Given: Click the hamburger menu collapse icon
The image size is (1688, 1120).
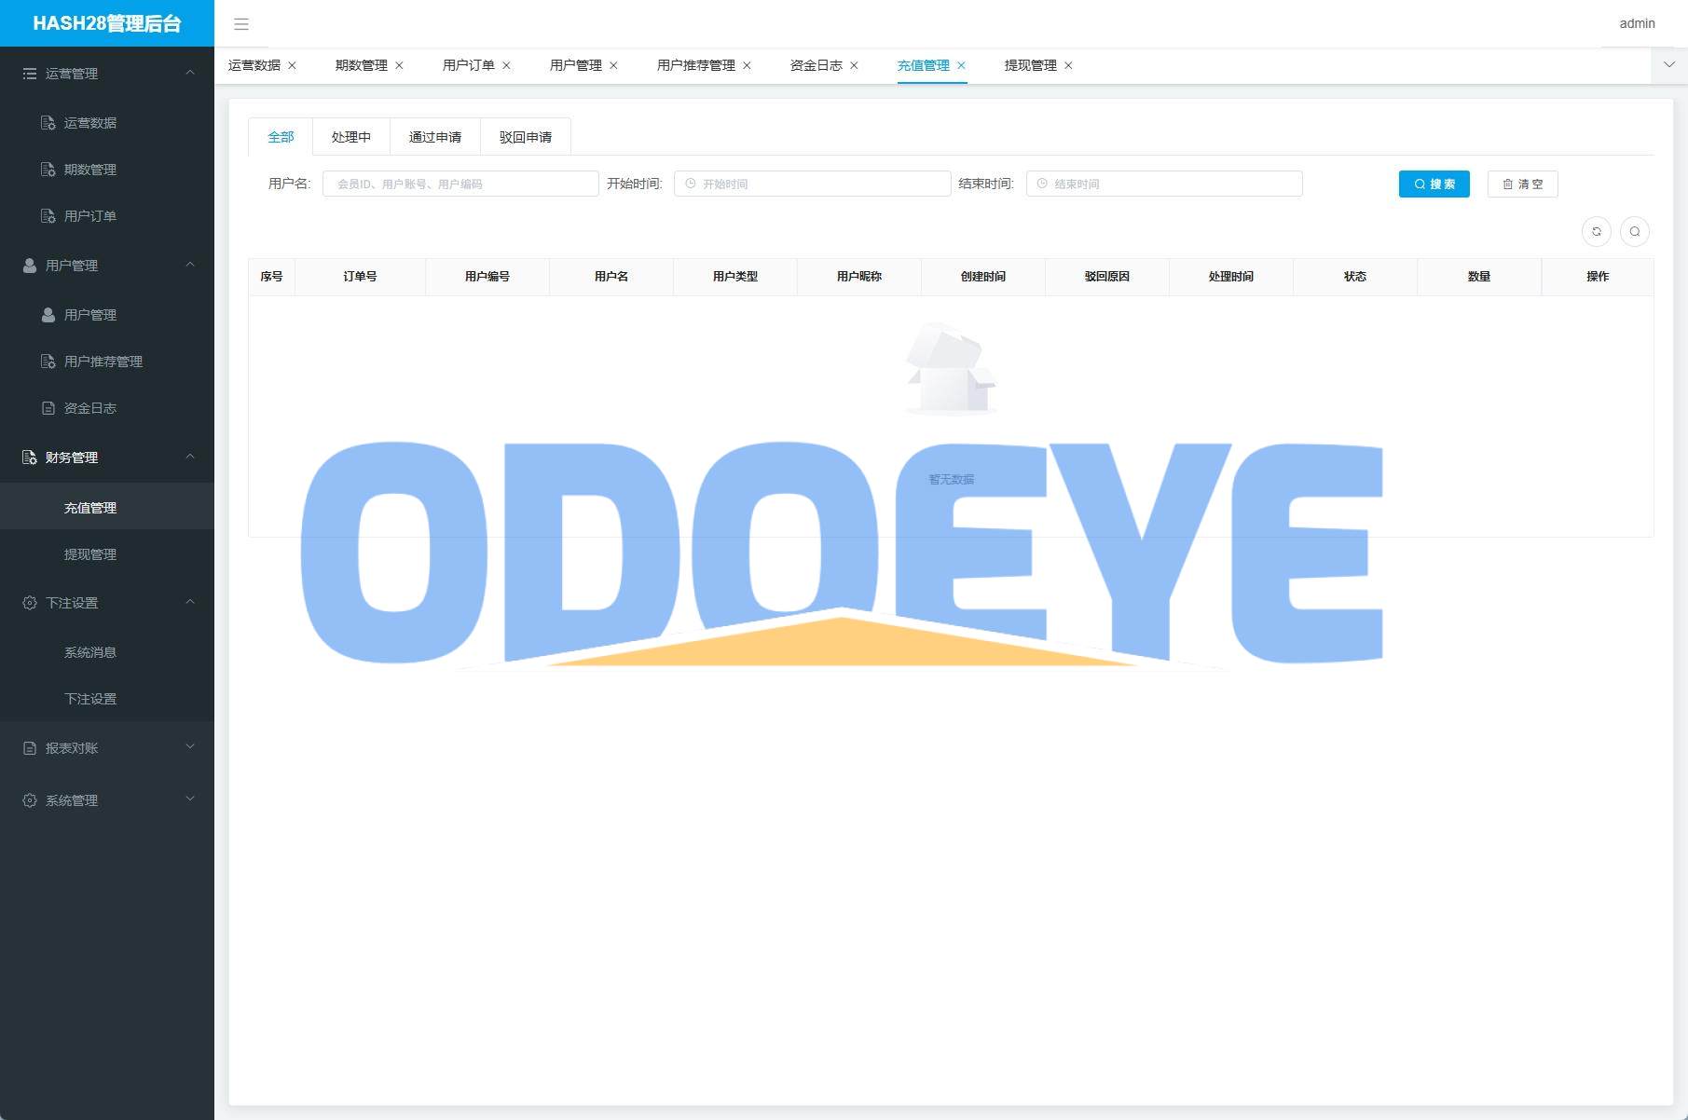Looking at the screenshot, I should (x=241, y=24).
